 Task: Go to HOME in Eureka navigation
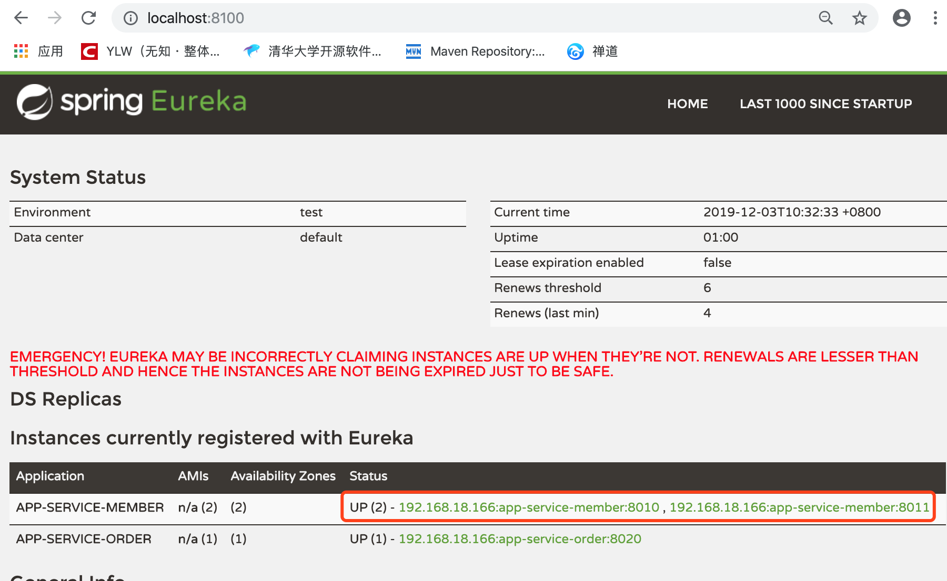point(688,103)
